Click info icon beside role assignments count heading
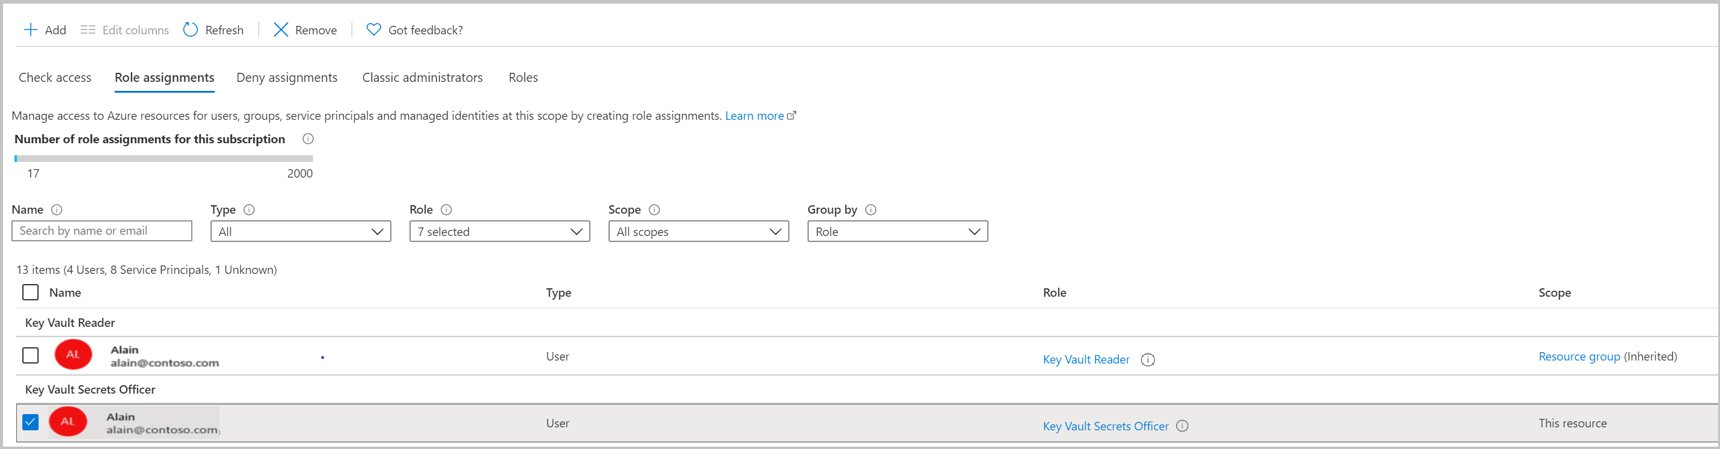Image resolution: width=1720 pixels, height=449 pixels. [x=308, y=138]
